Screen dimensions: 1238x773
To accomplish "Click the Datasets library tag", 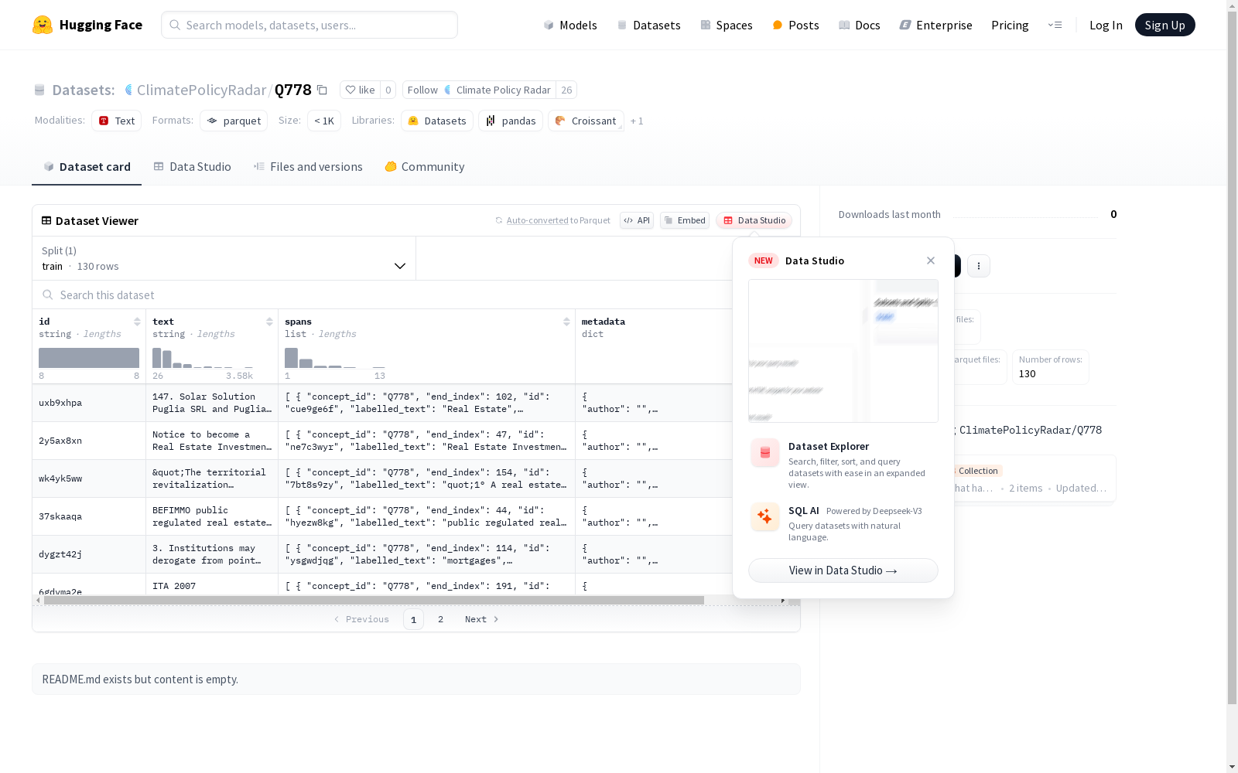I will 437,121.
